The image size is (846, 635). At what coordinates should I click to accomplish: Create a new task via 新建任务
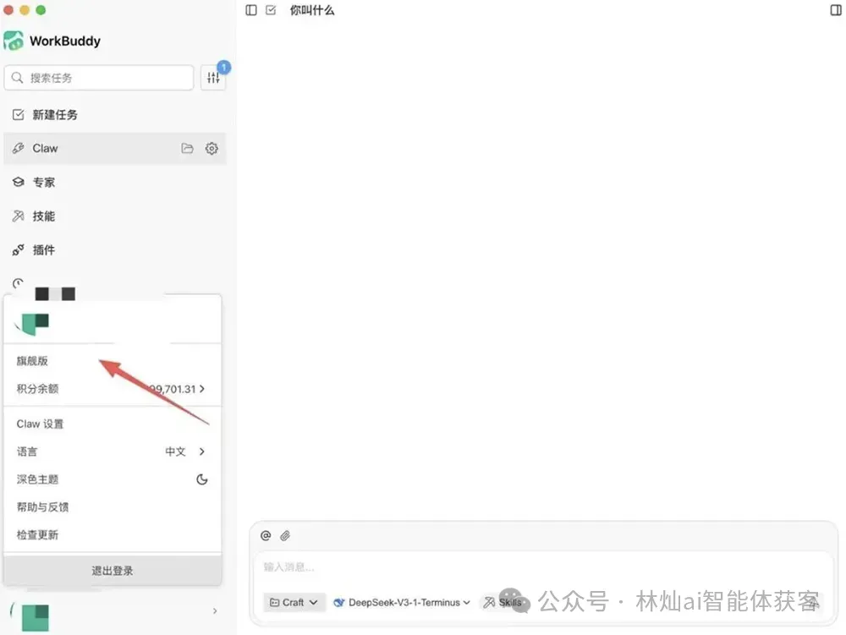coord(114,114)
